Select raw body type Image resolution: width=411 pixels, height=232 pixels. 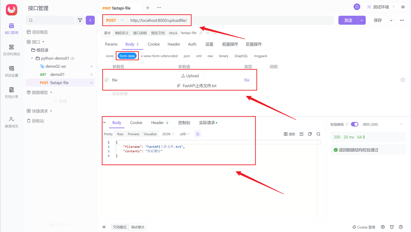point(210,56)
